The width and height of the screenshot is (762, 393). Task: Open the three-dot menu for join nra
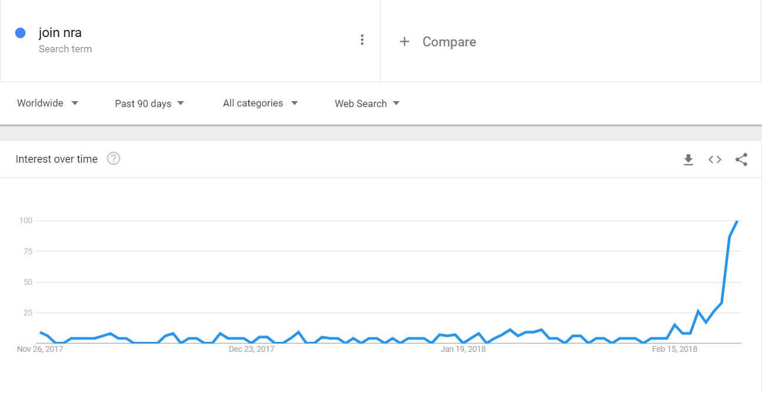(362, 40)
